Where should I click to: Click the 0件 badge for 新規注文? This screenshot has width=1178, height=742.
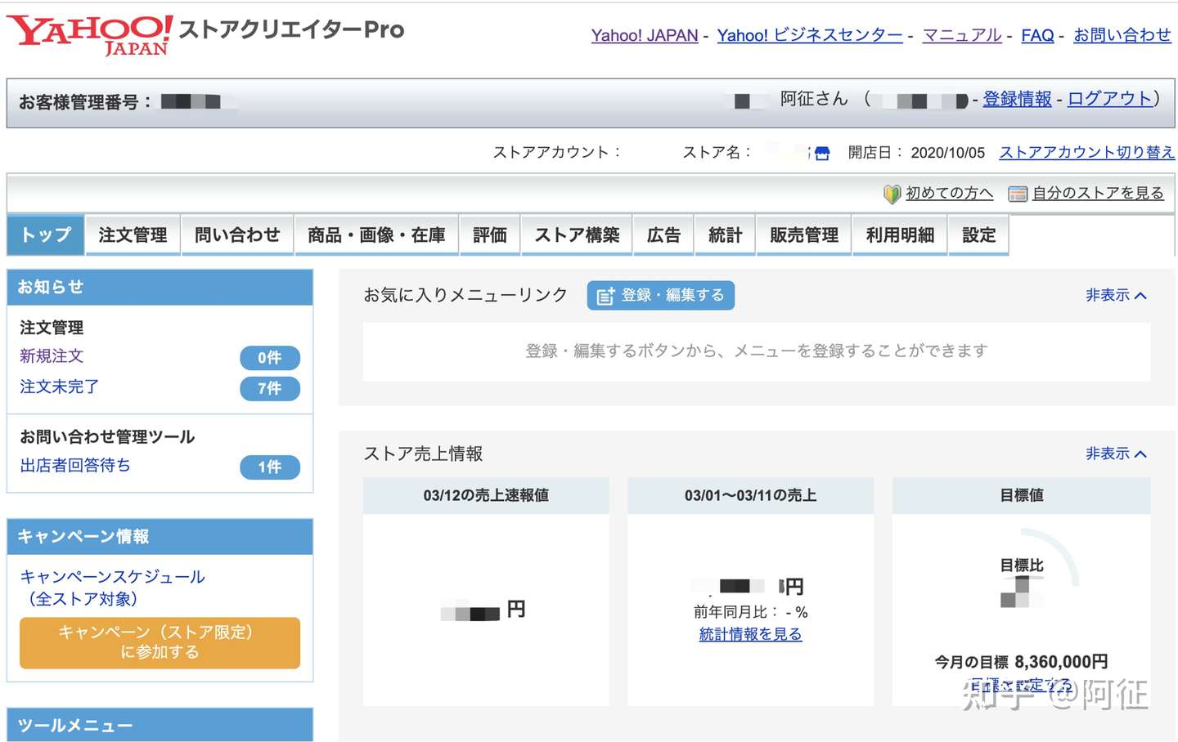270,358
